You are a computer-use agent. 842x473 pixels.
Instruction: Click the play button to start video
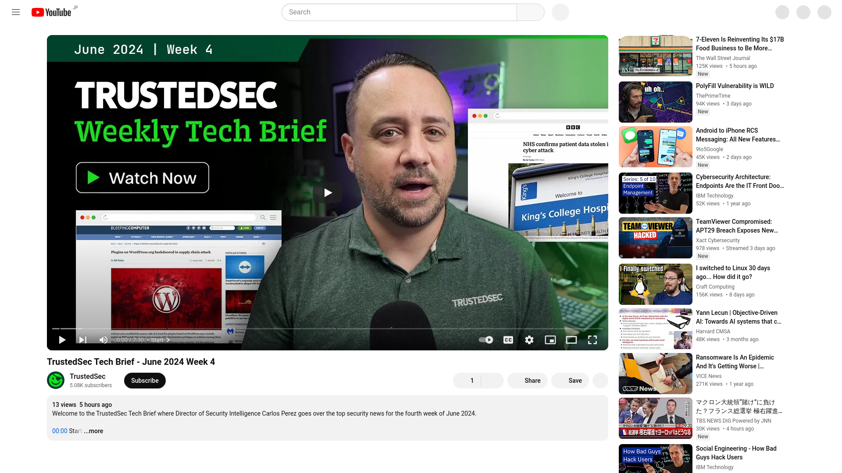pos(62,339)
